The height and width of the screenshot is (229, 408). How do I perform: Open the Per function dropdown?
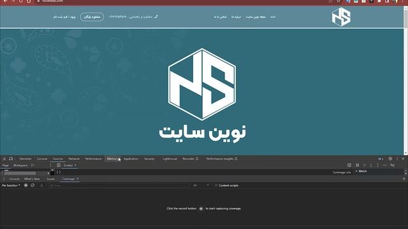(x=11, y=185)
